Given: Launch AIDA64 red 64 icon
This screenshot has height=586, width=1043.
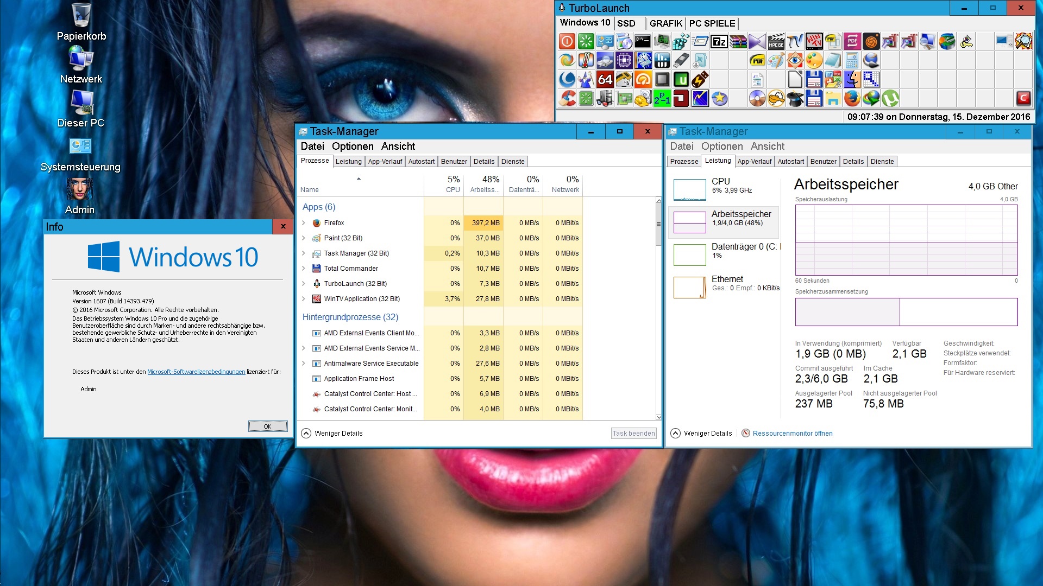Looking at the screenshot, I should (605, 79).
